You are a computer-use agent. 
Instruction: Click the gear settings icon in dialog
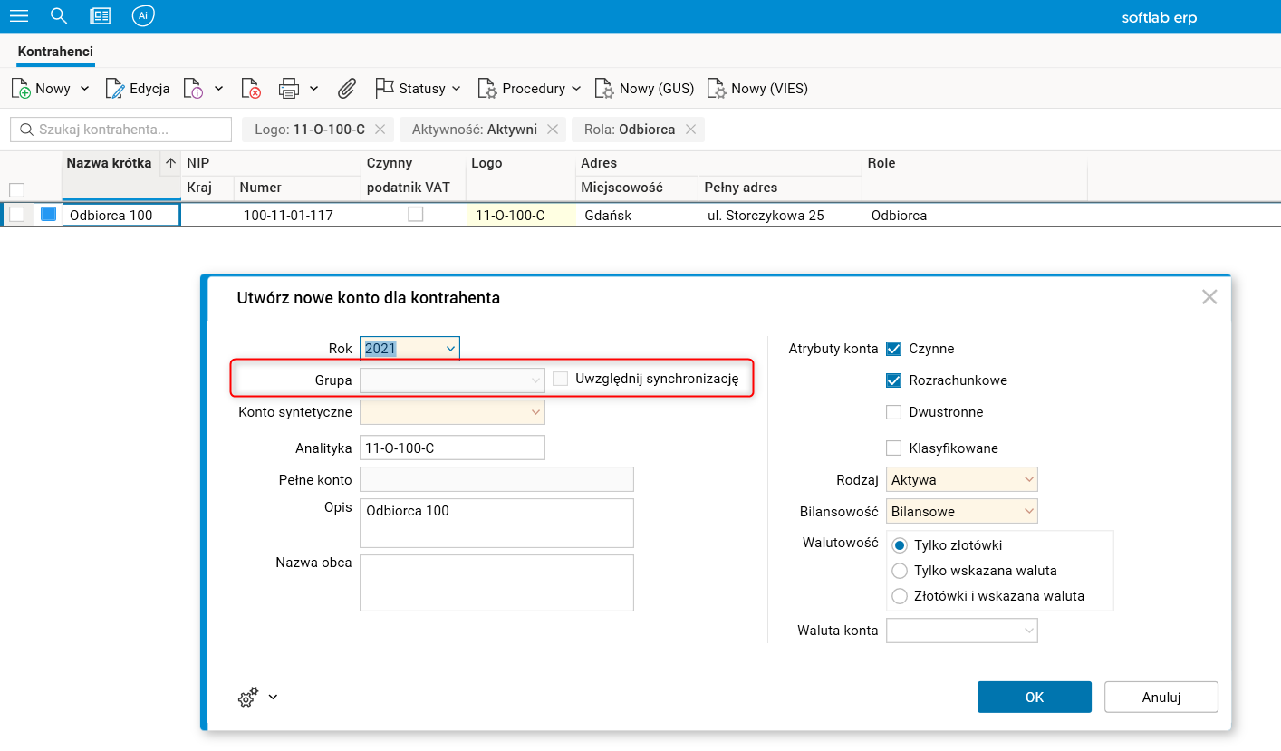[x=248, y=697]
